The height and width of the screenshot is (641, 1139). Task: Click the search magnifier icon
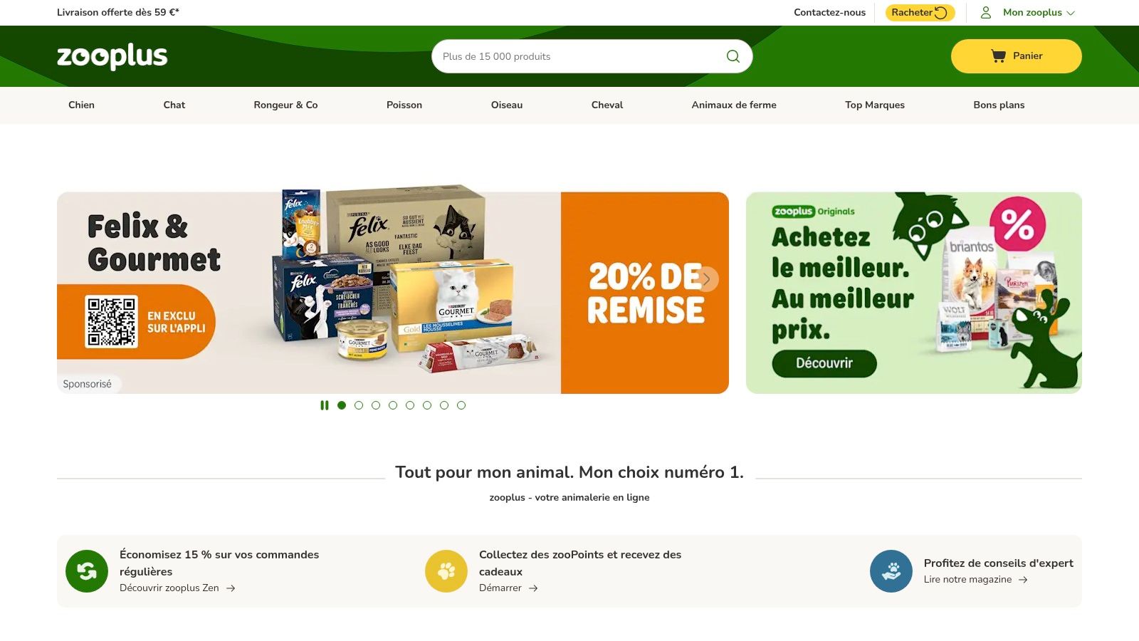733,56
